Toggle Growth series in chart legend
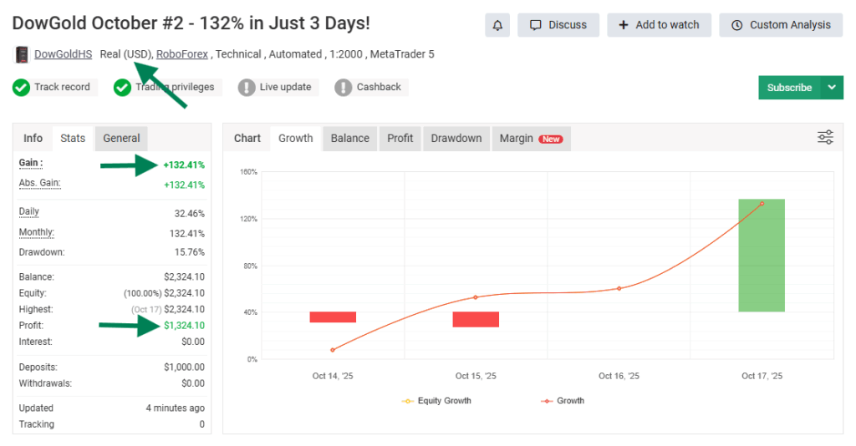The image size is (856, 446). [x=563, y=401]
